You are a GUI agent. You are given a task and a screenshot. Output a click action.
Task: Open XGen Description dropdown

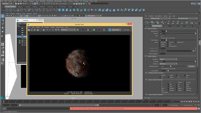pyautogui.click(x=187, y=19)
